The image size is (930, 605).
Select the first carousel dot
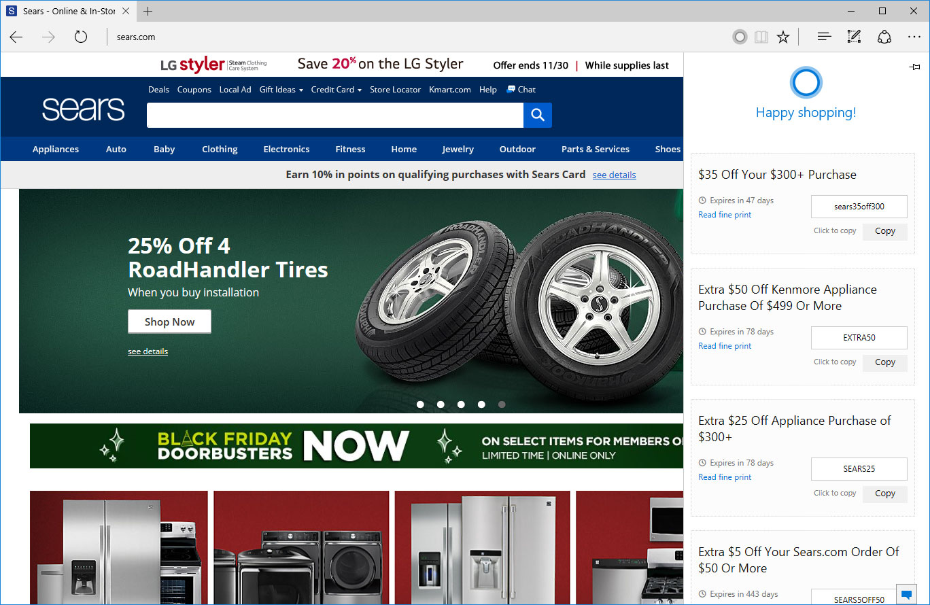[x=420, y=404]
